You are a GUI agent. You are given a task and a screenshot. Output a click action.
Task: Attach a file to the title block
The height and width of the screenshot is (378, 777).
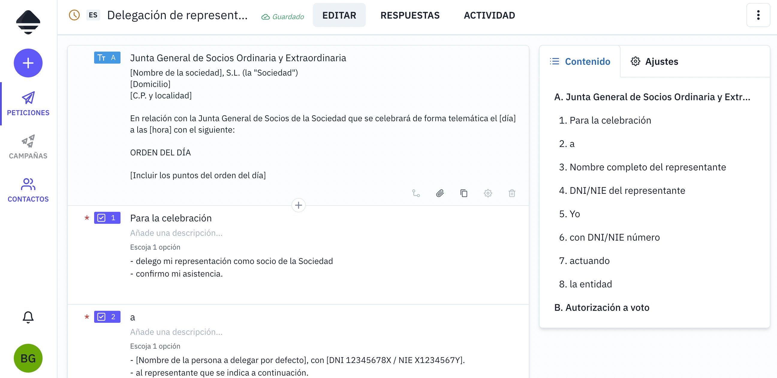[440, 193]
